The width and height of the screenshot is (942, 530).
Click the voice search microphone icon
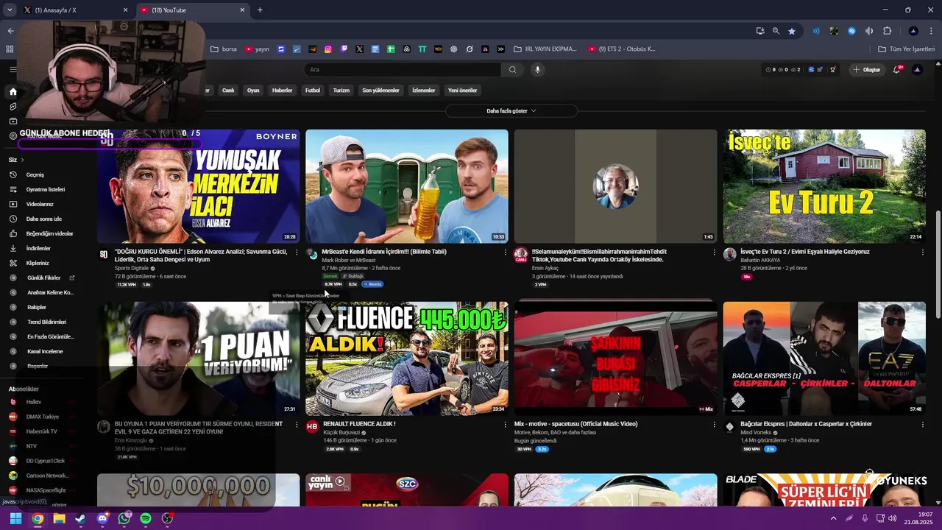[x=537, y=69]
